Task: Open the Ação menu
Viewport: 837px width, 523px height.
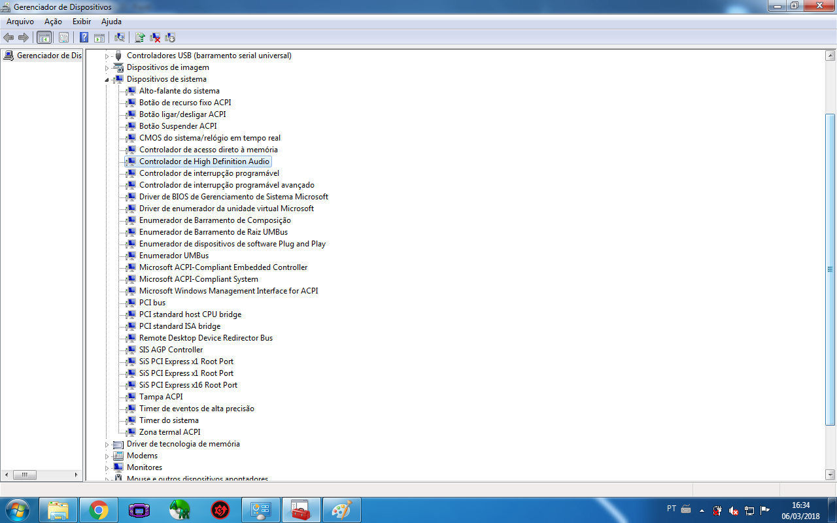Action: point(53,22)
